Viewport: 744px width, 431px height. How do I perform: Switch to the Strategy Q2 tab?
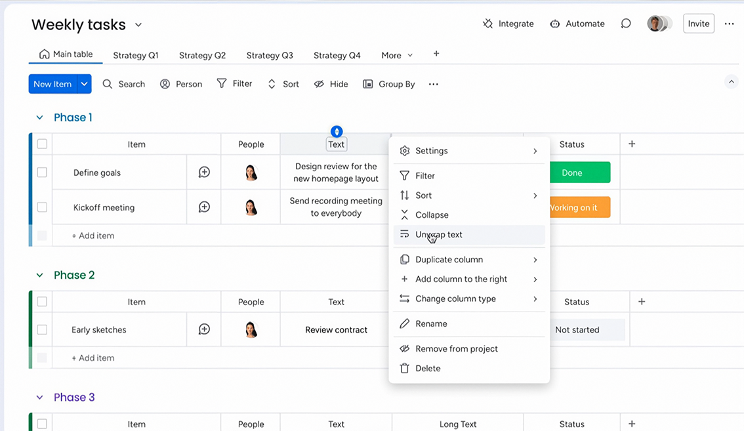click(x=202, y=55)
